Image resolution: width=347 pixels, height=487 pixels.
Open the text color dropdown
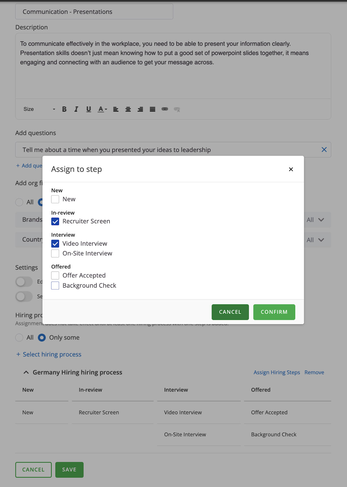102,109
